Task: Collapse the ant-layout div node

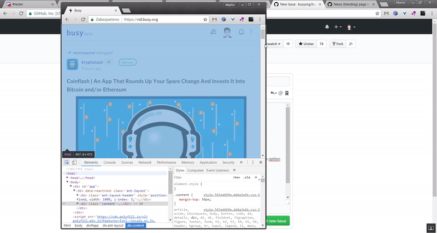Action: 74,190
